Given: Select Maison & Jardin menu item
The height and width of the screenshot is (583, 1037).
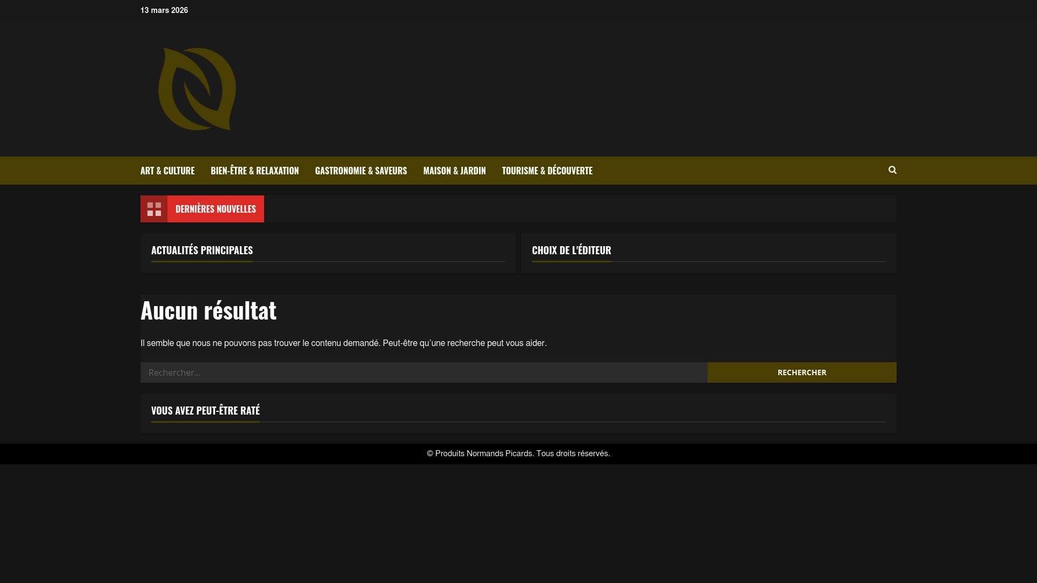Looking at the screenshot, I should pyautogui.click(x=454, y=171).
